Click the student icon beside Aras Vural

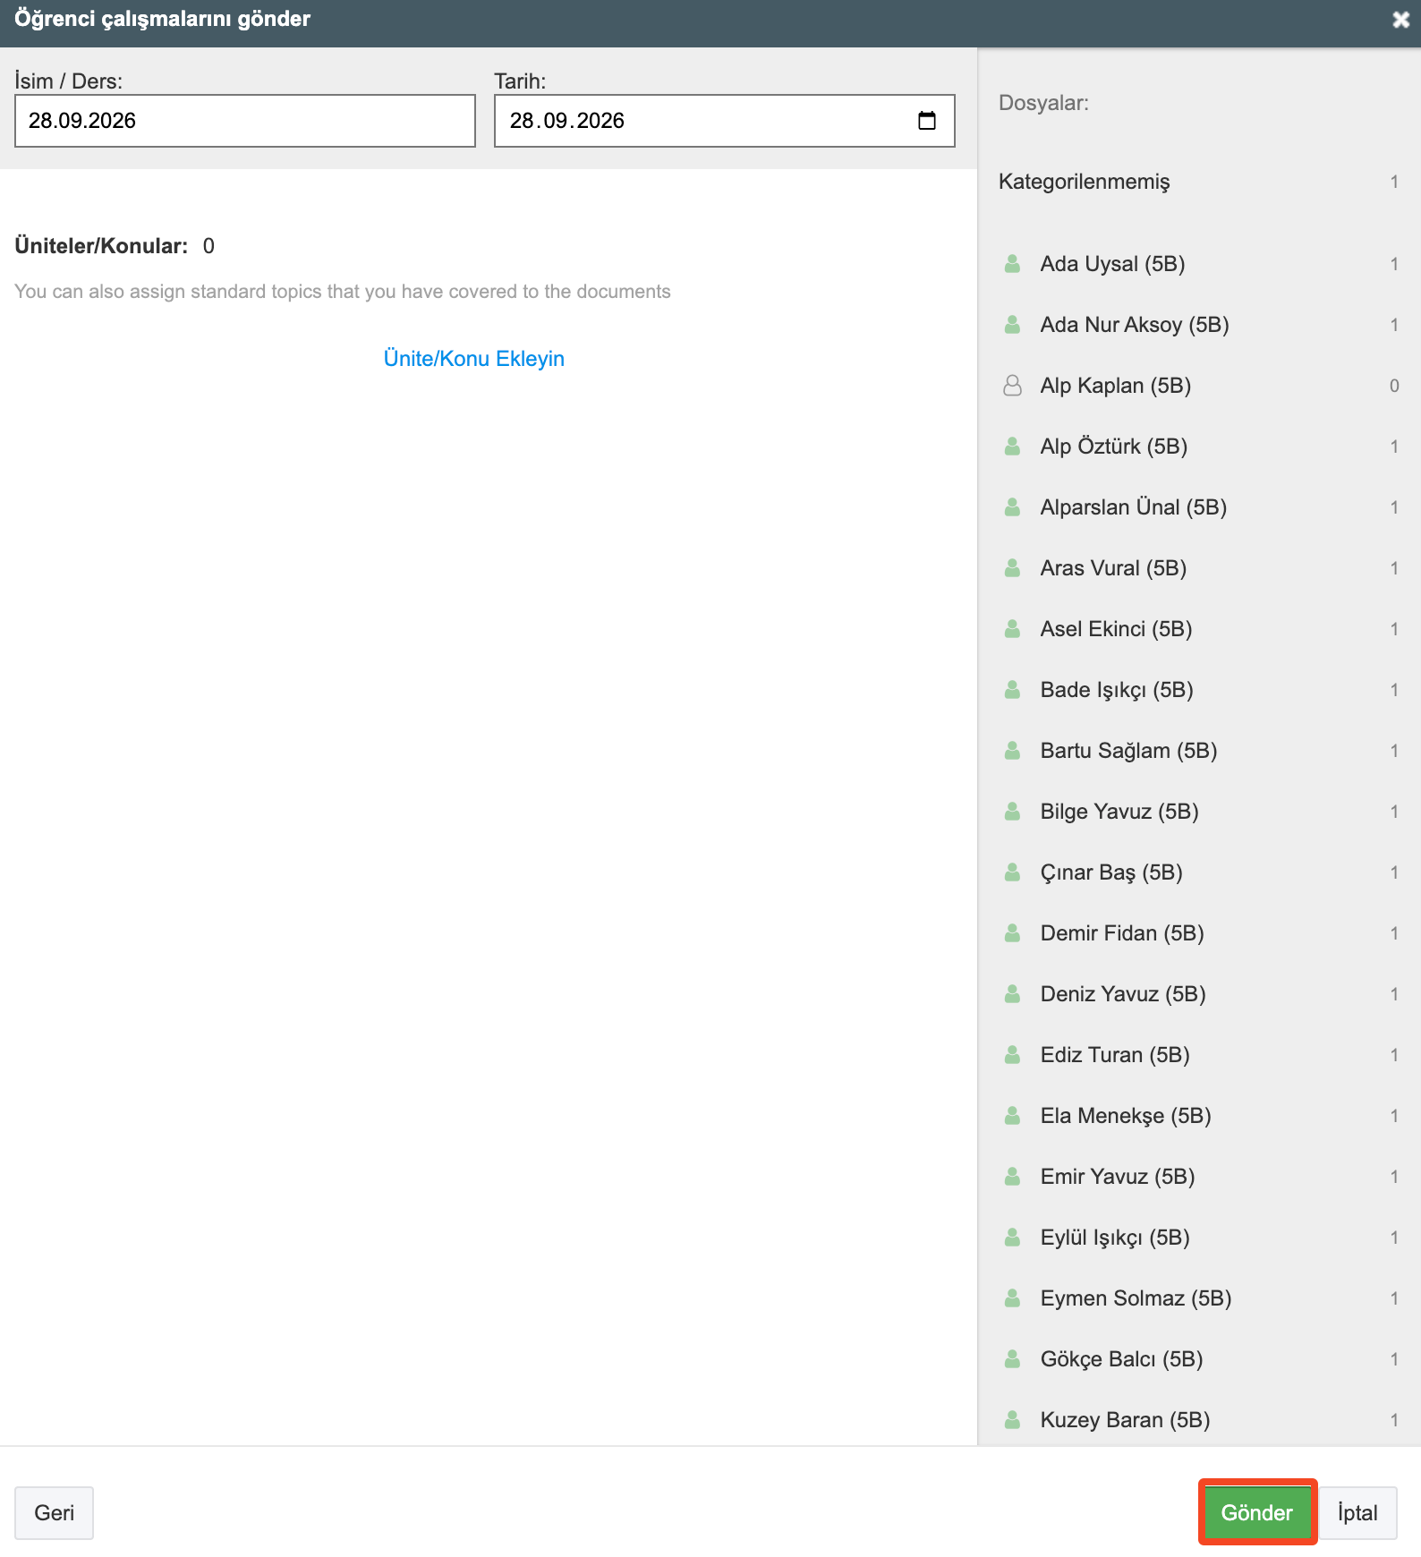click(x=1013, y=568)
